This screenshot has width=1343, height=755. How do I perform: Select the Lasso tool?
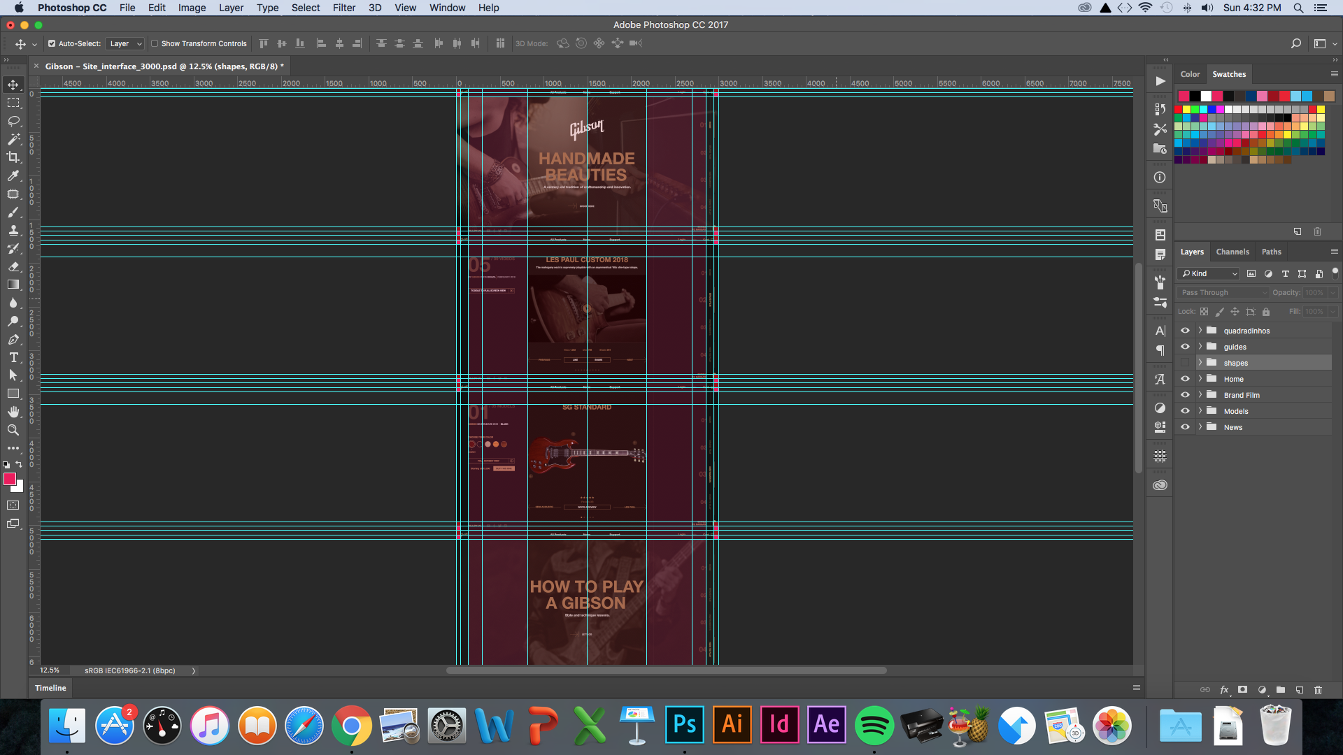pos(13,121)
